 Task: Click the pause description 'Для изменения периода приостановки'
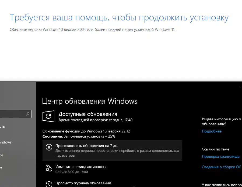pyautogui.click(x=87, y=151)
